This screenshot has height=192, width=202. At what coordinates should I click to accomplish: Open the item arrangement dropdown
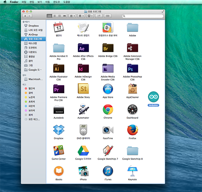click(x=72, y=16)
